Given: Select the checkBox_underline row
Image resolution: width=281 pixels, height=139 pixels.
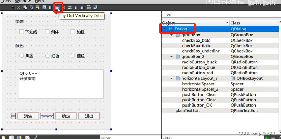Looking at the screenshot, I should click(220, 51).
